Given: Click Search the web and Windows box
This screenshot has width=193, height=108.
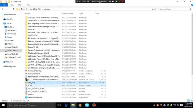Looking at the screenshot, I should (31, 105).
